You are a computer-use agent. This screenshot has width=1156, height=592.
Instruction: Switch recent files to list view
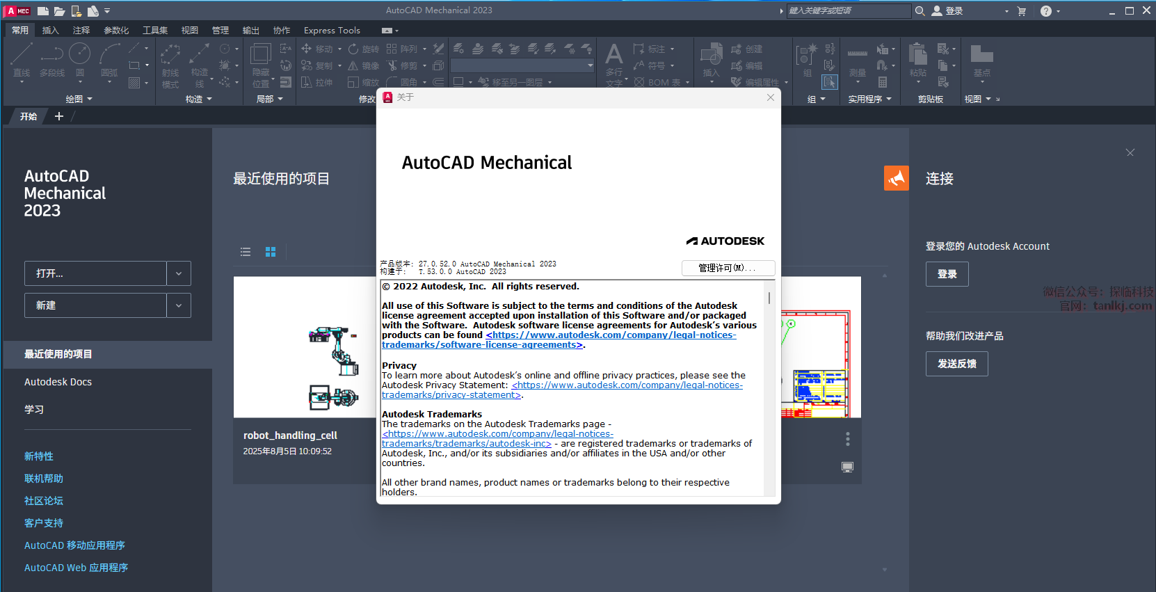[x=246, y=252]
